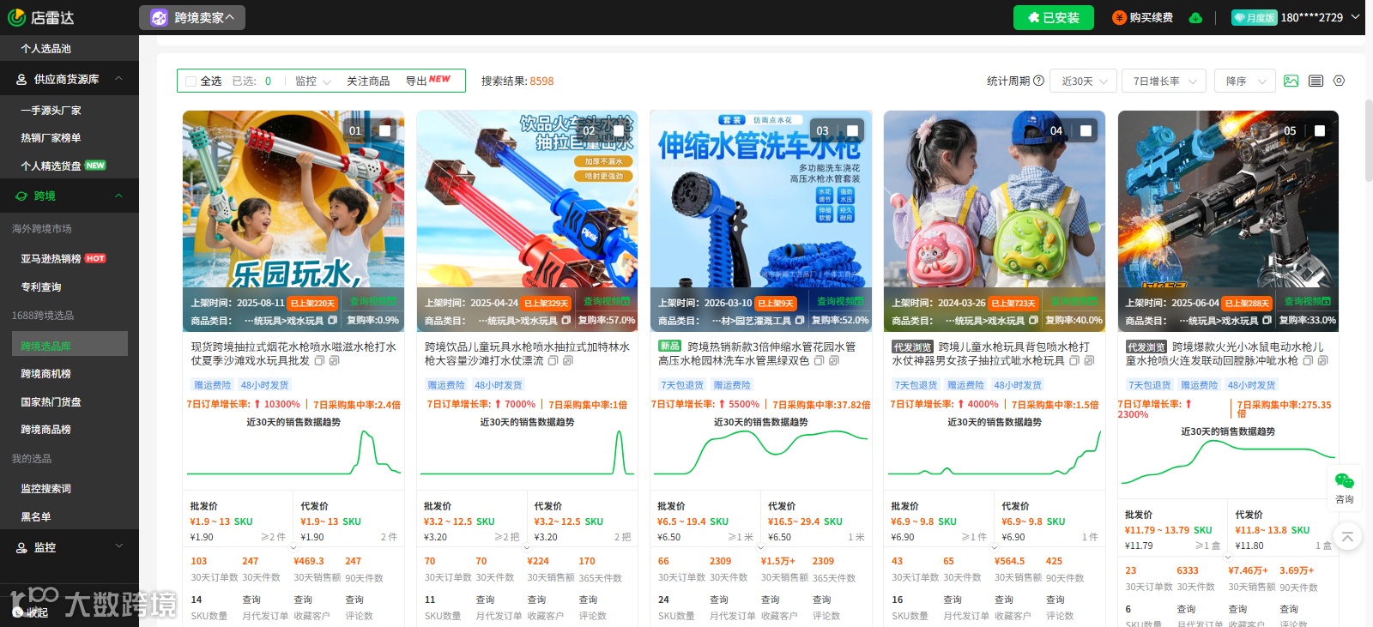Switch to image grid view icon

click(1291, 81)
